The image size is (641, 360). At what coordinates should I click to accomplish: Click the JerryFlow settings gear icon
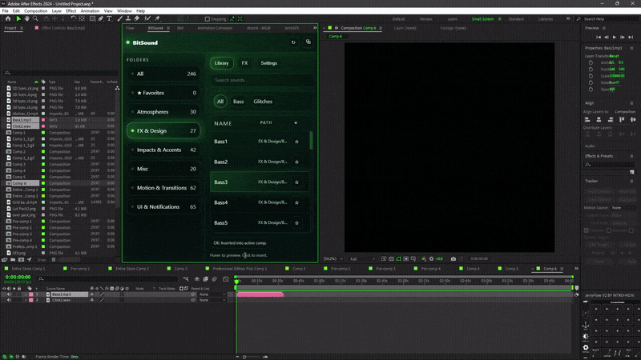[586, 348]
